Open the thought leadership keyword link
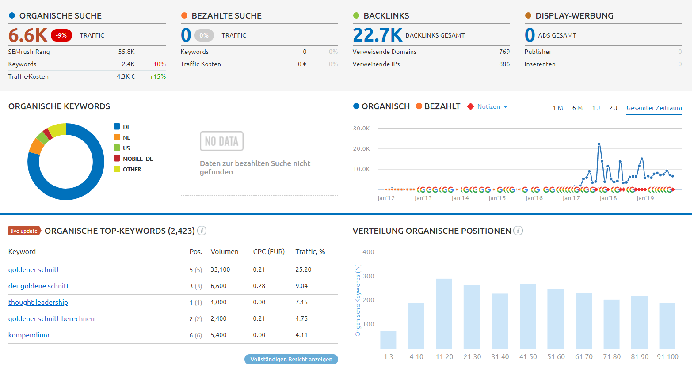This screenshot has height=379, width=694. [x=38, y=302]
